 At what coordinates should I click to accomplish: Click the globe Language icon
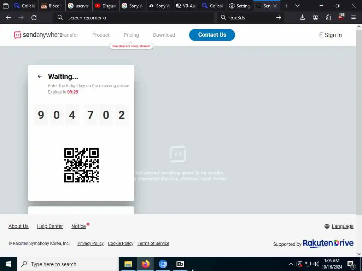327,226
